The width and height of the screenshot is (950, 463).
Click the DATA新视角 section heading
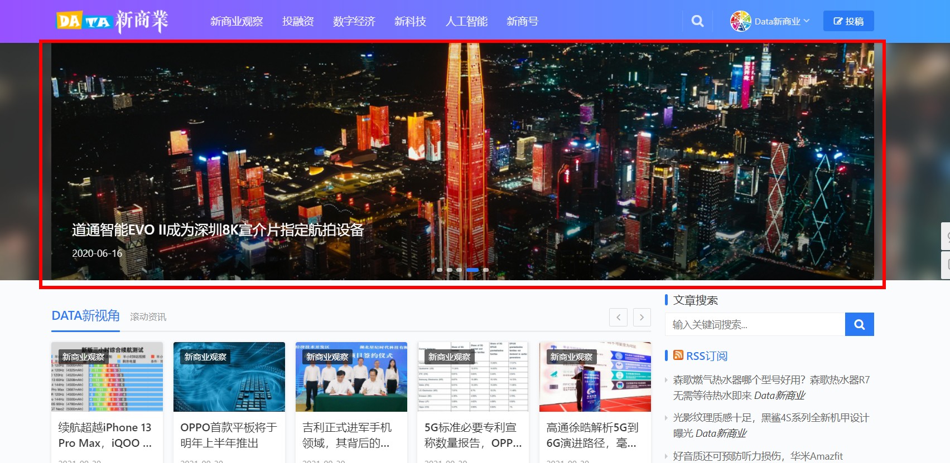(85, 316)
